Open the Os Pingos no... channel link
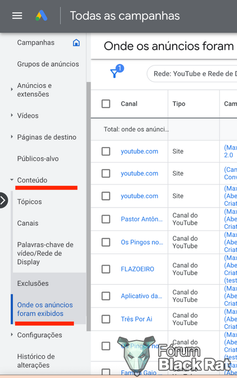The image size is (237, 378). click(x=142, y=242)
